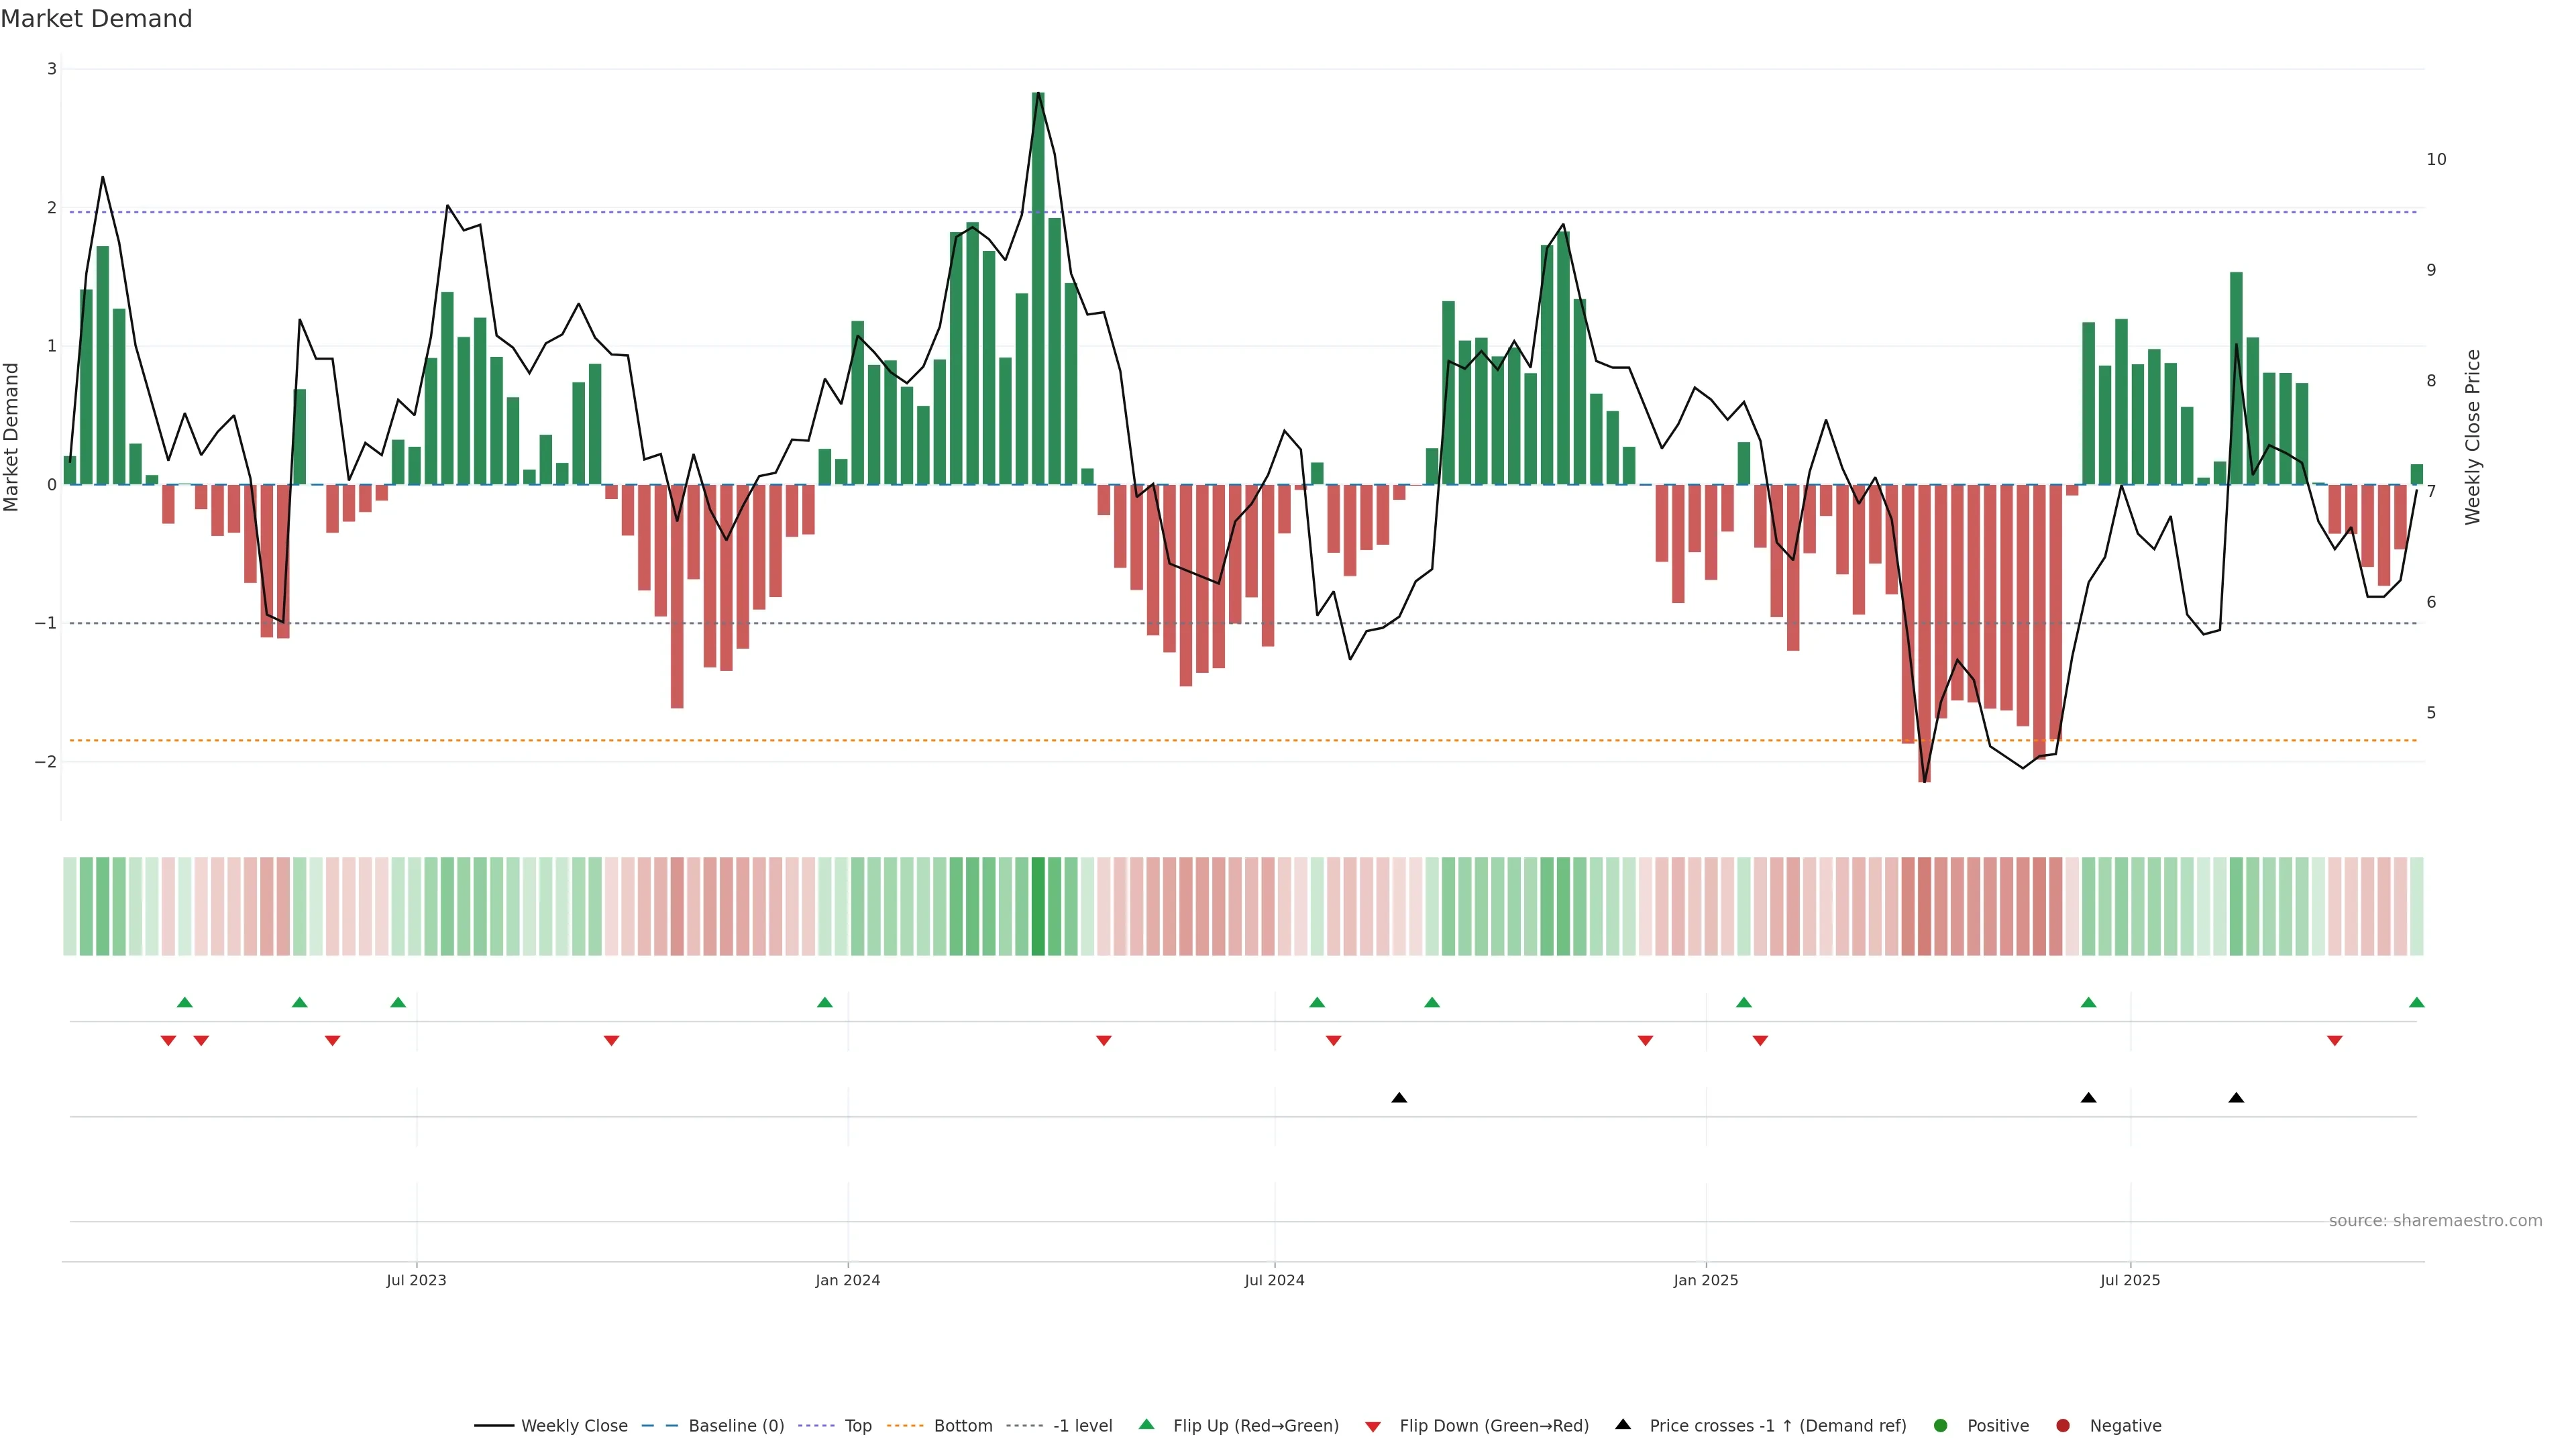Click the rightmost red flip-down triangle marker

tap(2335, 1041)
